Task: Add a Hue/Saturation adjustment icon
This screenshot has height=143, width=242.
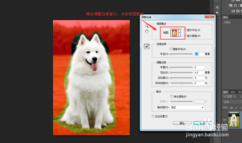Action: [231, 6]
